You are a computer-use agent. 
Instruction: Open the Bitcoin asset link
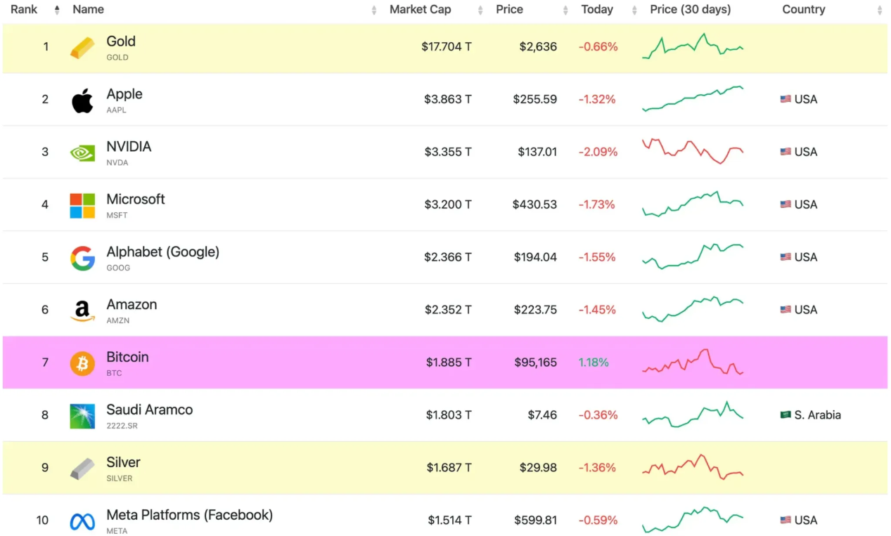coord(127,358)
